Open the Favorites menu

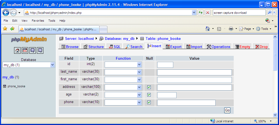click(x=38, y=21)
